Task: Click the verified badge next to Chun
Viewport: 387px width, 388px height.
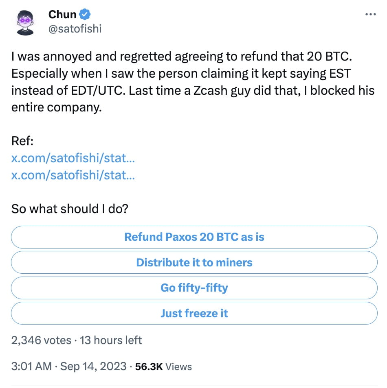Action: pos(84,14)
